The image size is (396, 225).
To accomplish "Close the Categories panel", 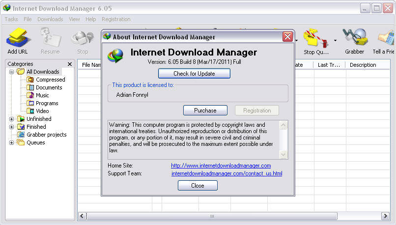I will pos(70,64).
